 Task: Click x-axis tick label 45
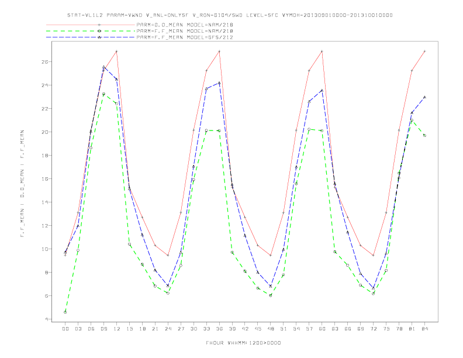point(258,329)
